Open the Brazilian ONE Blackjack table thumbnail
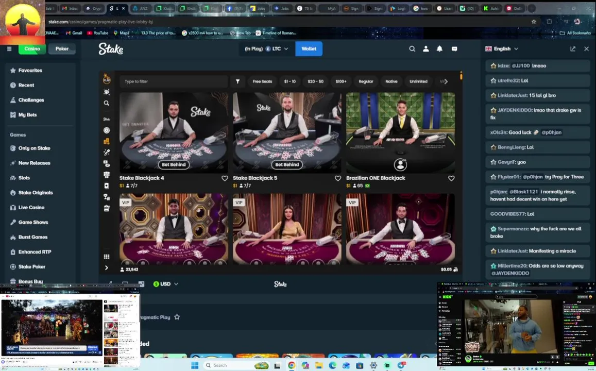Screen dimensions: 596x371 (400, 132)
